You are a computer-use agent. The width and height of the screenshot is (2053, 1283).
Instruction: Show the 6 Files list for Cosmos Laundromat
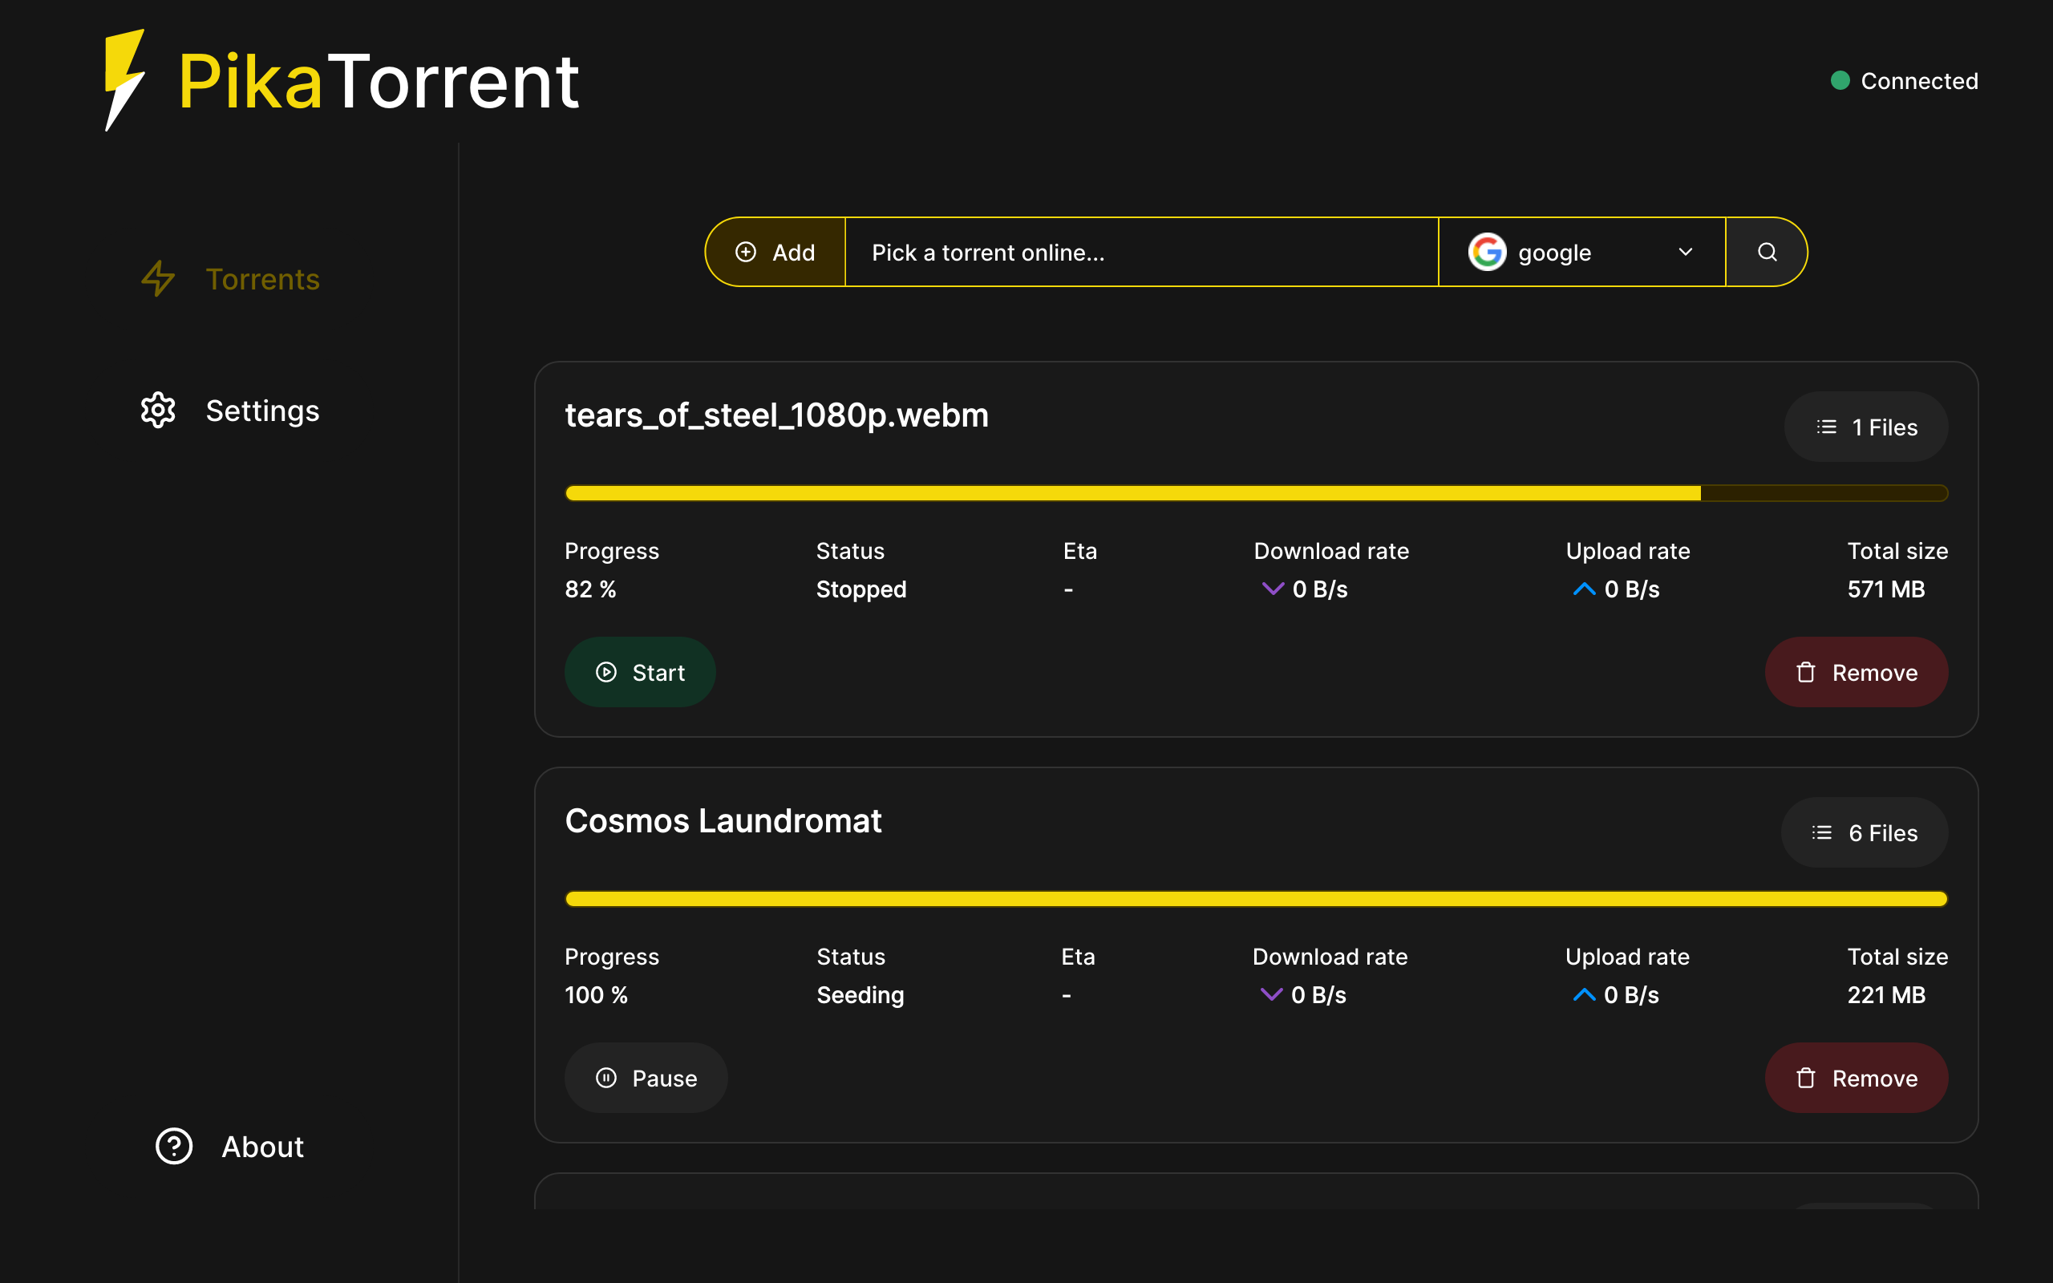click(1865, 832)
